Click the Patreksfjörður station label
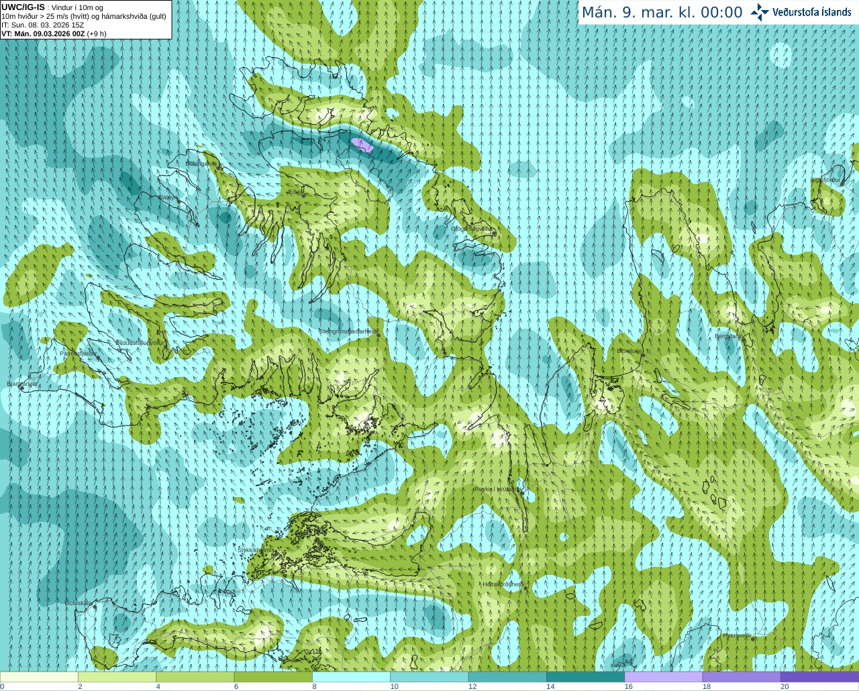The image size is (859, 691). [x=78, y=353]
